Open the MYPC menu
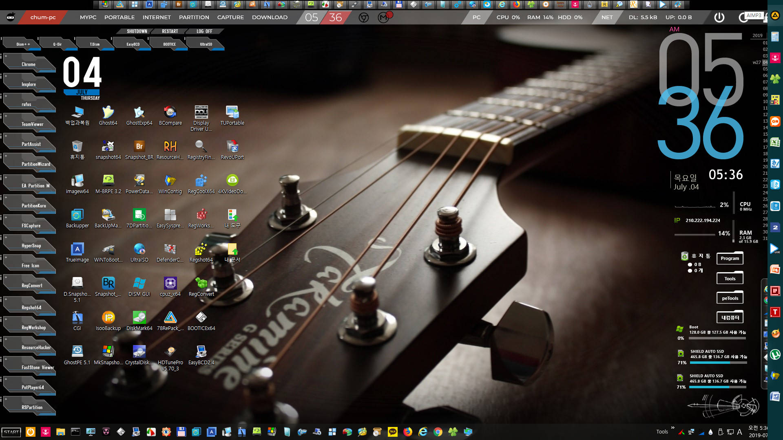 (88, 18)
